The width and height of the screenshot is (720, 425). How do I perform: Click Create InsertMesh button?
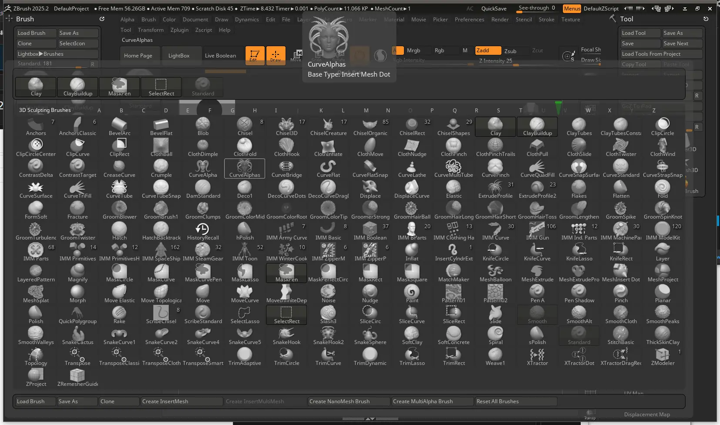tap(182, 401)
